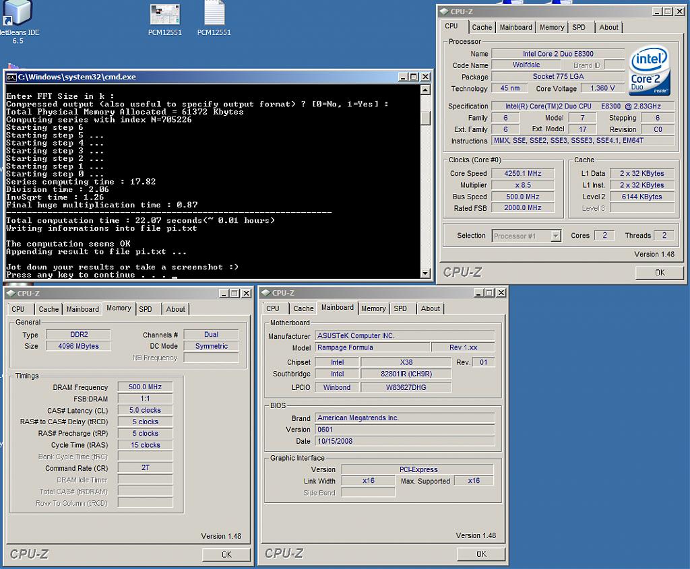Show the About tab in the Memory window
Viewport: 690px width, 569px height.
click(176, 309)
